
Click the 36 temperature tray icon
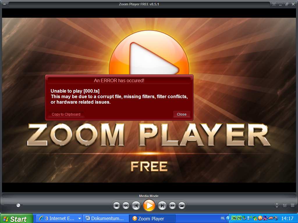point(234,218)
